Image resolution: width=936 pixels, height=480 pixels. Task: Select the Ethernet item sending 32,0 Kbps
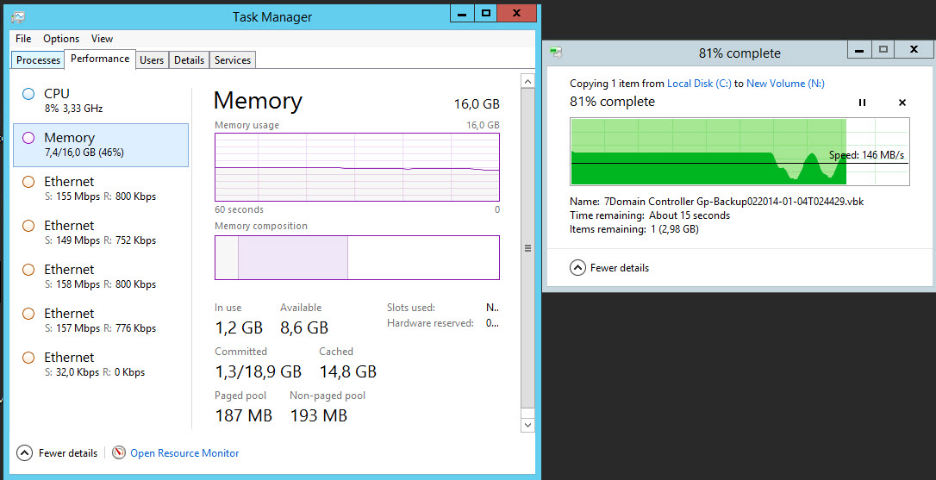101,365
